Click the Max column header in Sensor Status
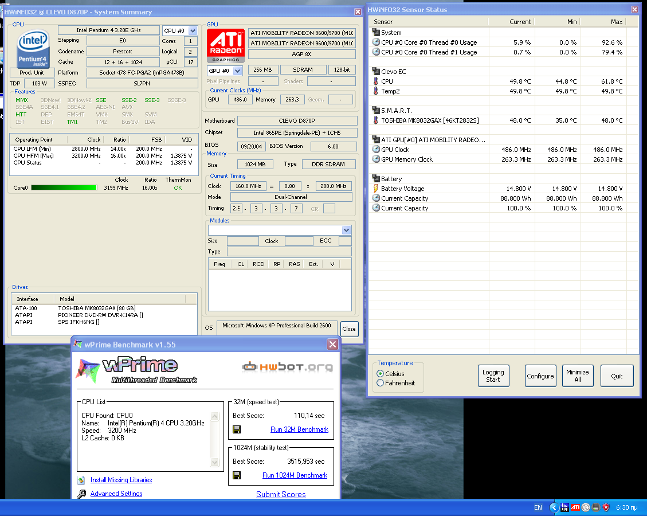 603,21
